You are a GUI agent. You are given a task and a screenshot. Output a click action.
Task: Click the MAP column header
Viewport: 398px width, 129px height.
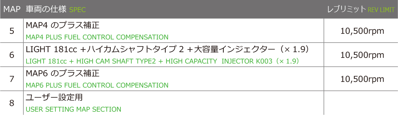[x=12, y=9]
